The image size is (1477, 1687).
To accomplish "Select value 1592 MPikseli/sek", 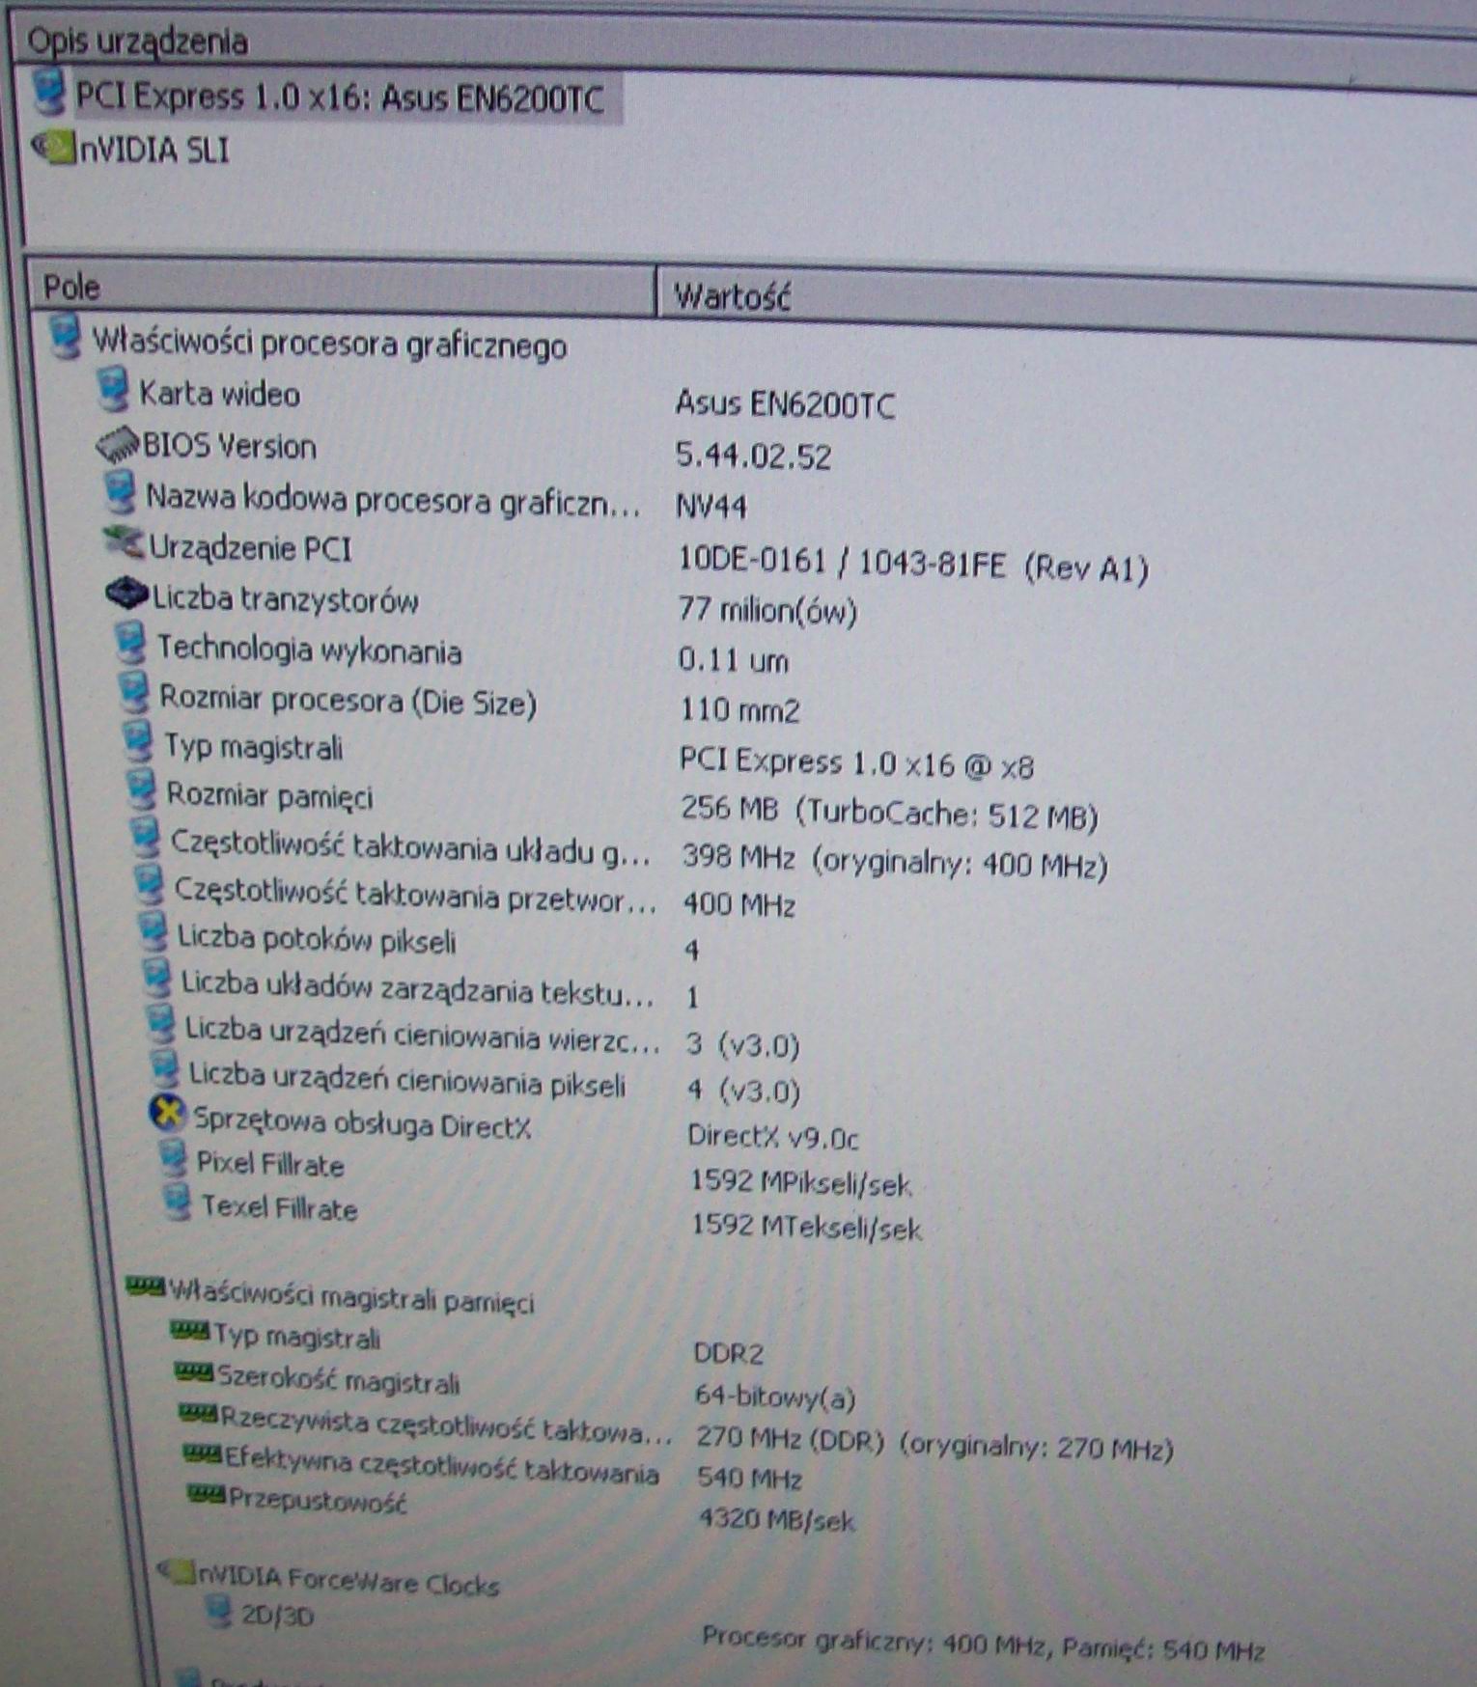I will (801, 1182).
